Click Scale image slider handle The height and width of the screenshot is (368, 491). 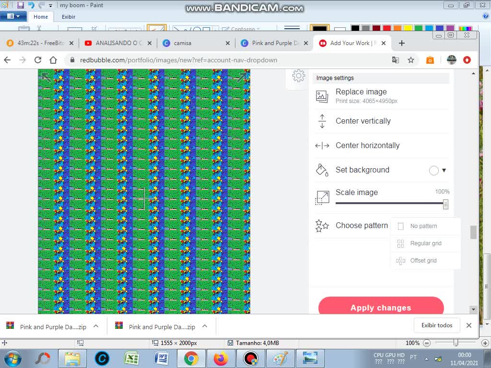pos(445,204)
